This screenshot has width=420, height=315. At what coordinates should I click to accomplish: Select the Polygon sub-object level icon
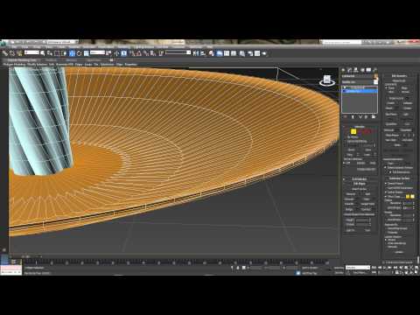pyautogui.click(x=367, y=131)
